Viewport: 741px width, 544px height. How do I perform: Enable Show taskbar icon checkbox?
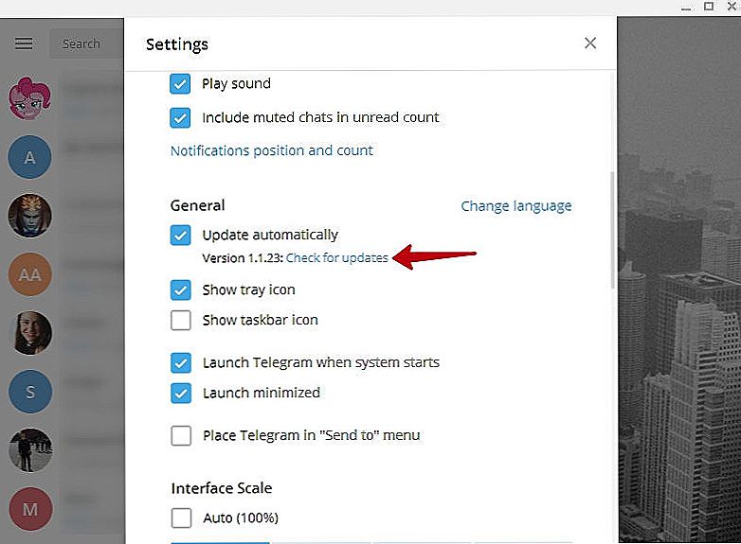[181, 321]
